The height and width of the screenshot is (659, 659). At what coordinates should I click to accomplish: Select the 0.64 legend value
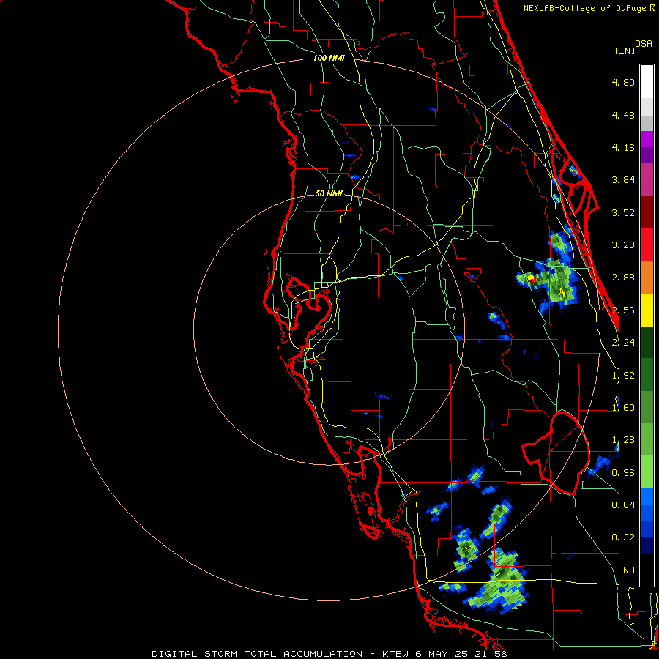coord(623,505)
